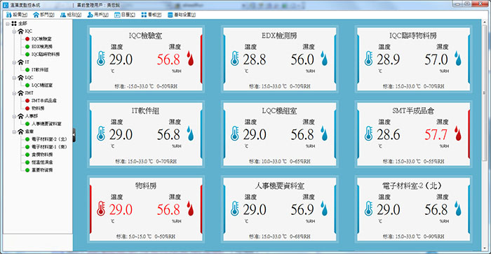The height and width of the screenshot is (254, 491).
Task: Select the red 物料房 tree entry
Action: (35, 108)
